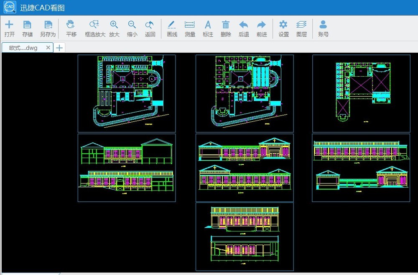The width and height of the screenshot is (418, 275).
Task: Zoom out with 缩小 magnifier
Action: pos(132,28)
